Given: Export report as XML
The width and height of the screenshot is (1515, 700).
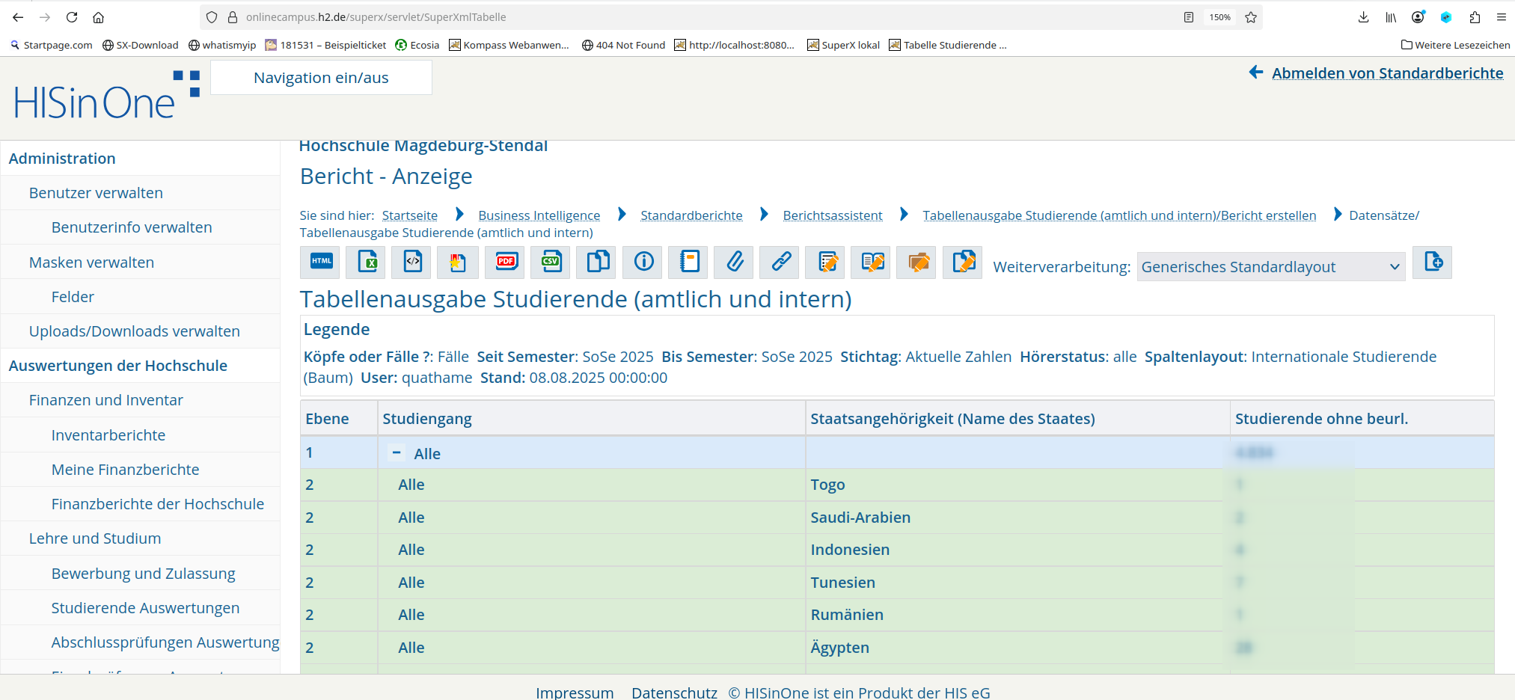Looking at the screenshot, I should pos(412,262).
